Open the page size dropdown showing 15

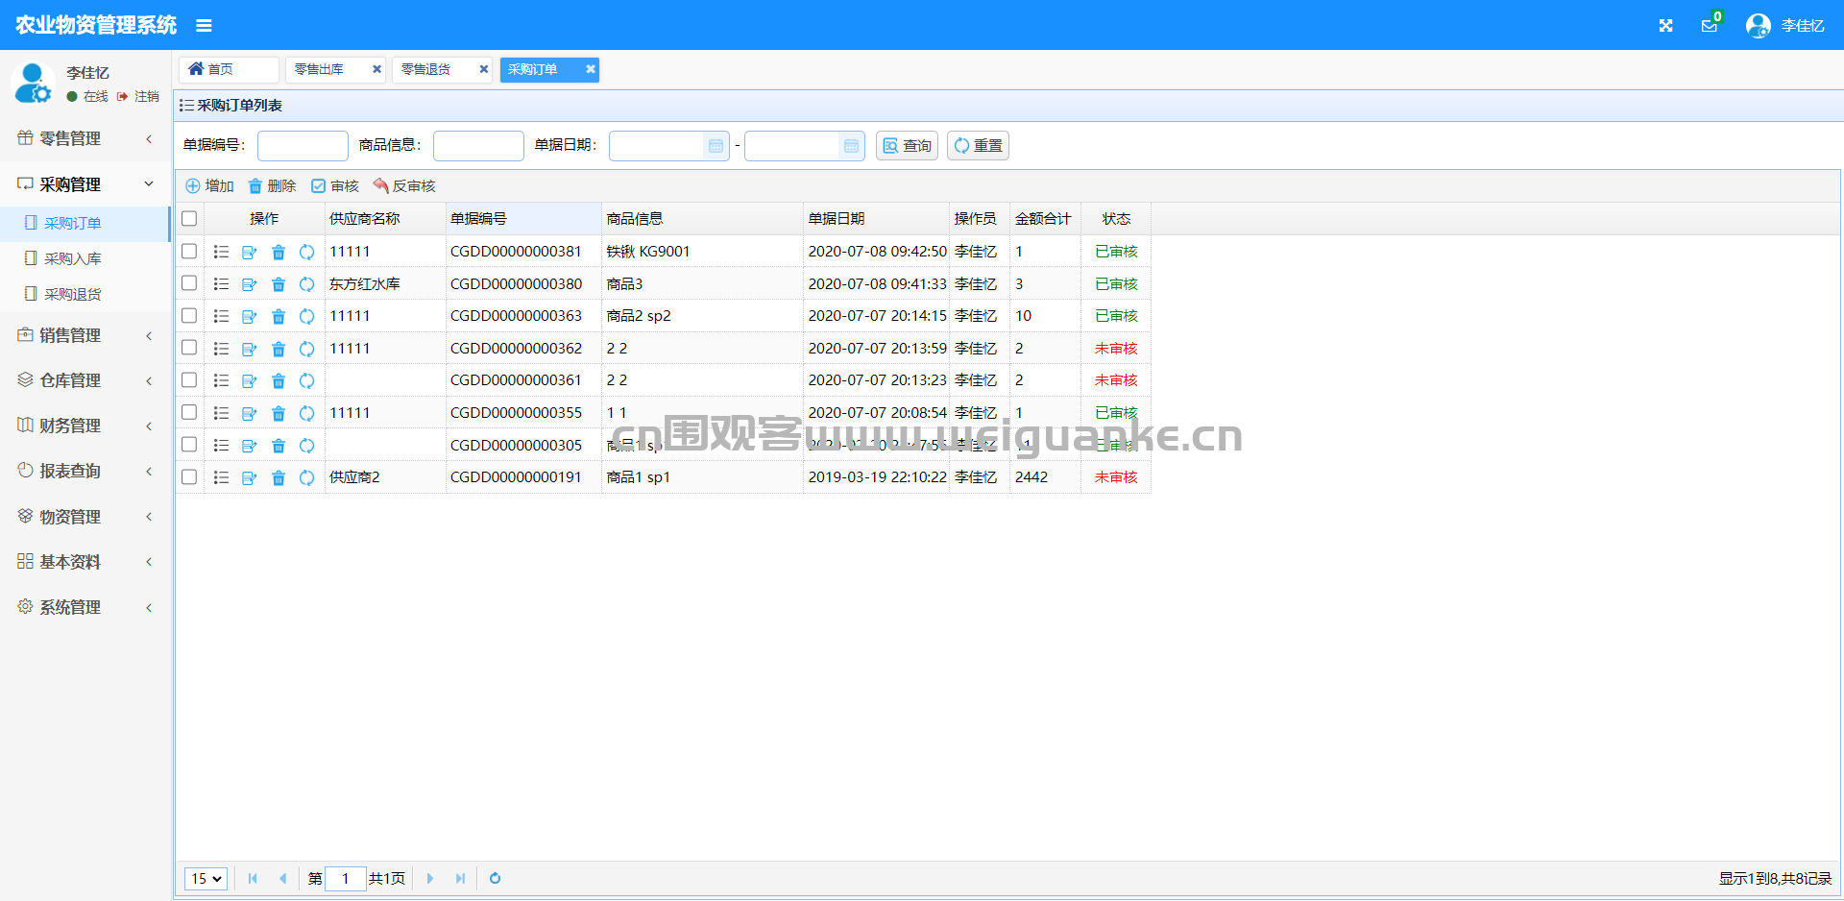pos(206,878)
